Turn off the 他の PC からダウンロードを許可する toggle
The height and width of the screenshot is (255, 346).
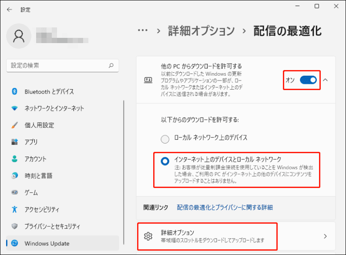point(308,80)
